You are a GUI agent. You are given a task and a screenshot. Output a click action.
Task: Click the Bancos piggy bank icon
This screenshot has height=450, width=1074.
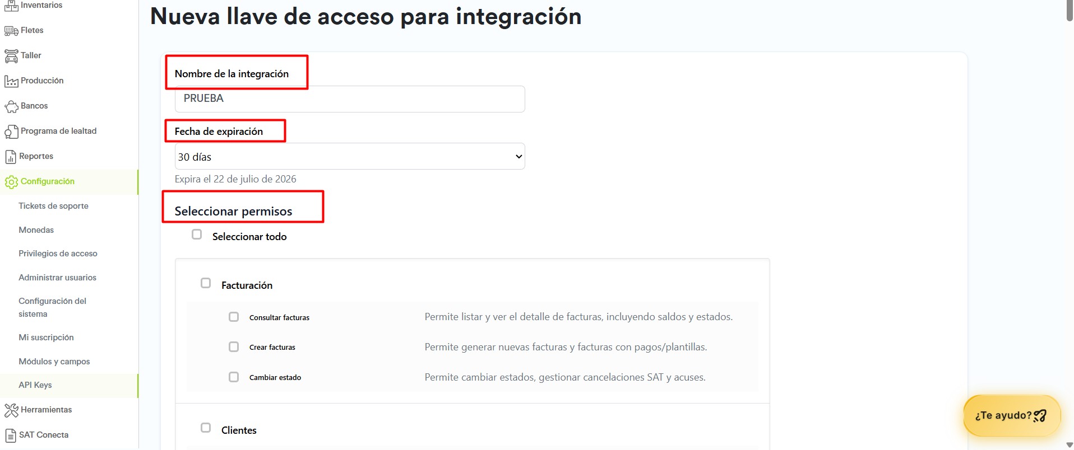(x=11, y=106)
